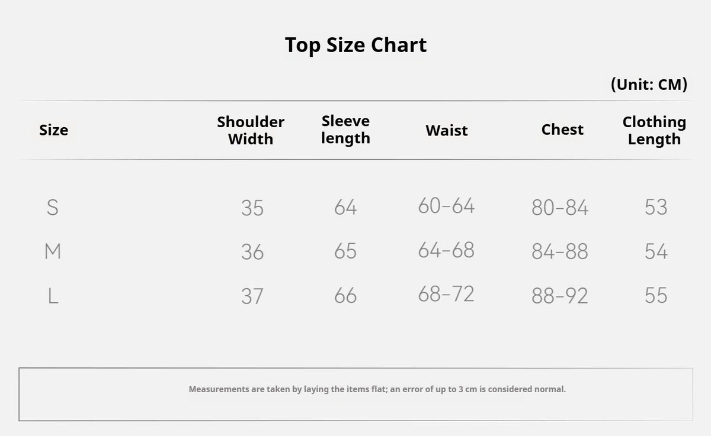Click chest range 84-88

click(560, 251)
